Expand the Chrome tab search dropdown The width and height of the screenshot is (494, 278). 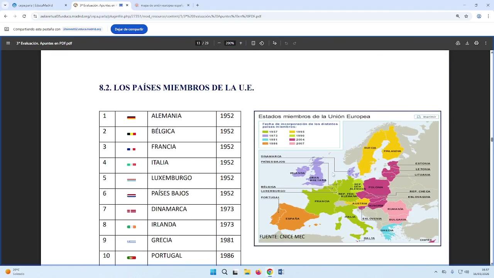point(5,5)
